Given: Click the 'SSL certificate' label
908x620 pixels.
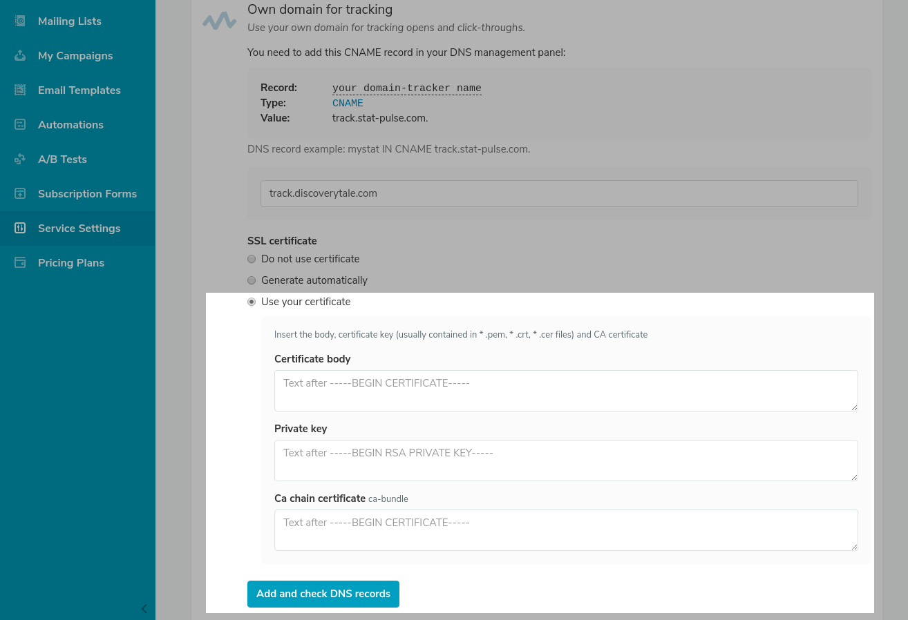Looking at the screenshot, I should [x=282, y=241].
